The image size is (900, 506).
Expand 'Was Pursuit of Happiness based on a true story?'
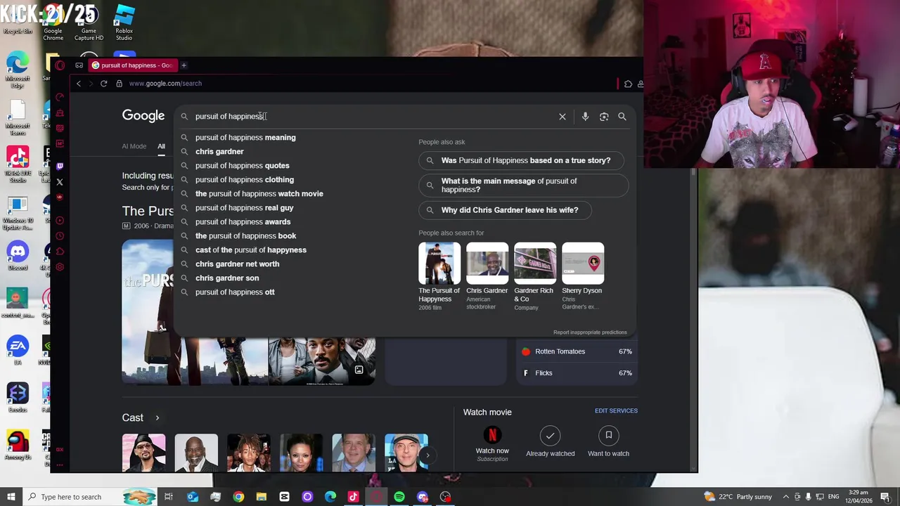point(521,160)
